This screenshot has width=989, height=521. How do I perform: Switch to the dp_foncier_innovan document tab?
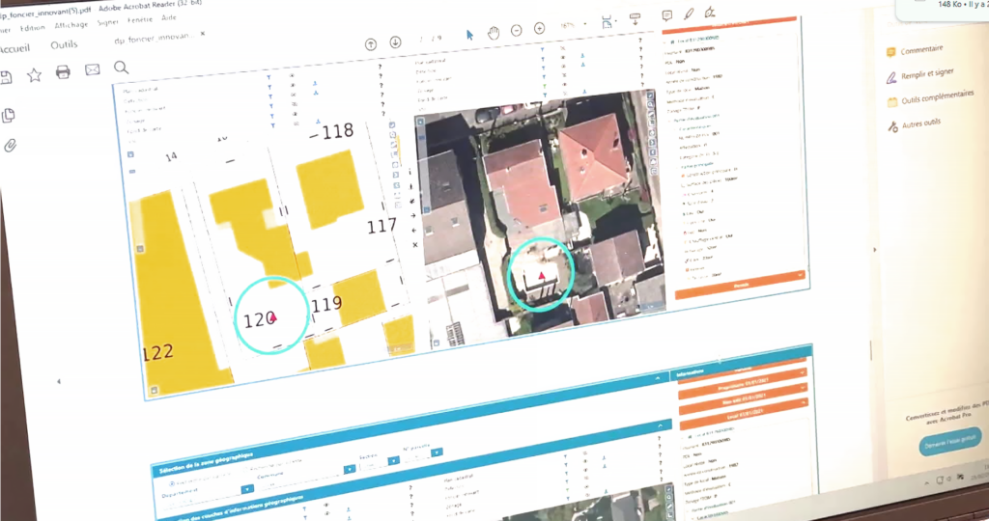[154, 38]
